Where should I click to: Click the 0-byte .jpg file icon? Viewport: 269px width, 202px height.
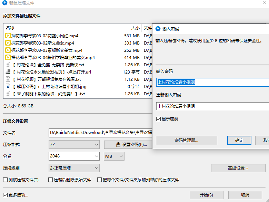(8, 86)
